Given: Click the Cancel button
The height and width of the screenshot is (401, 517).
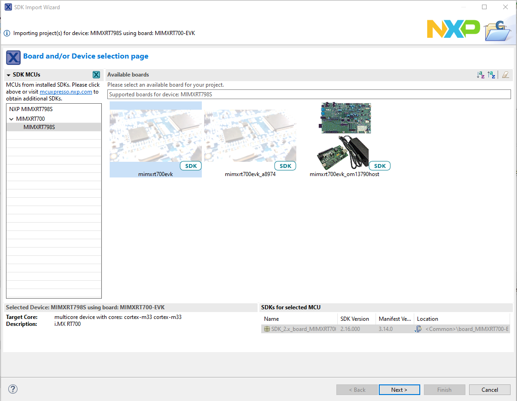Looking at the screenshot, I should 489,390.
